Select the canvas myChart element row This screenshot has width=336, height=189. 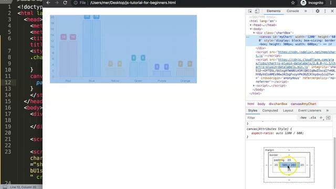[291, 40]
